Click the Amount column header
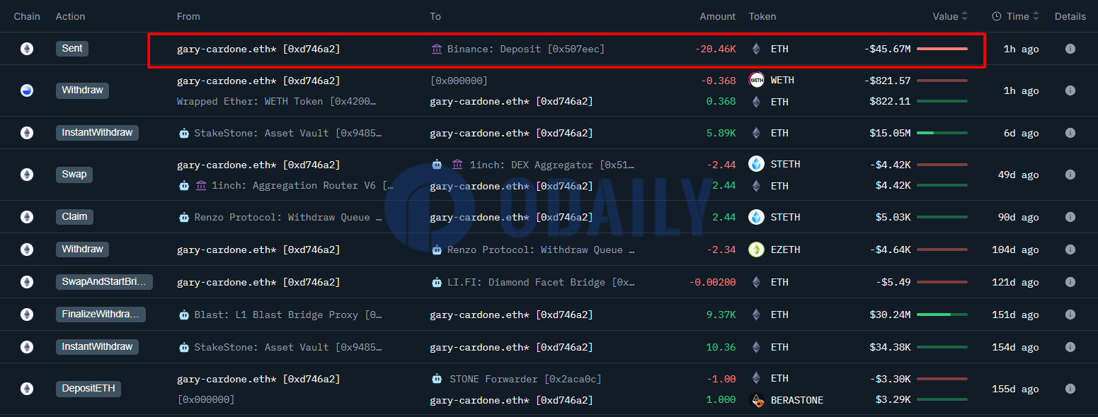This screenshot has height=417, width=1098. click(718, 16)
